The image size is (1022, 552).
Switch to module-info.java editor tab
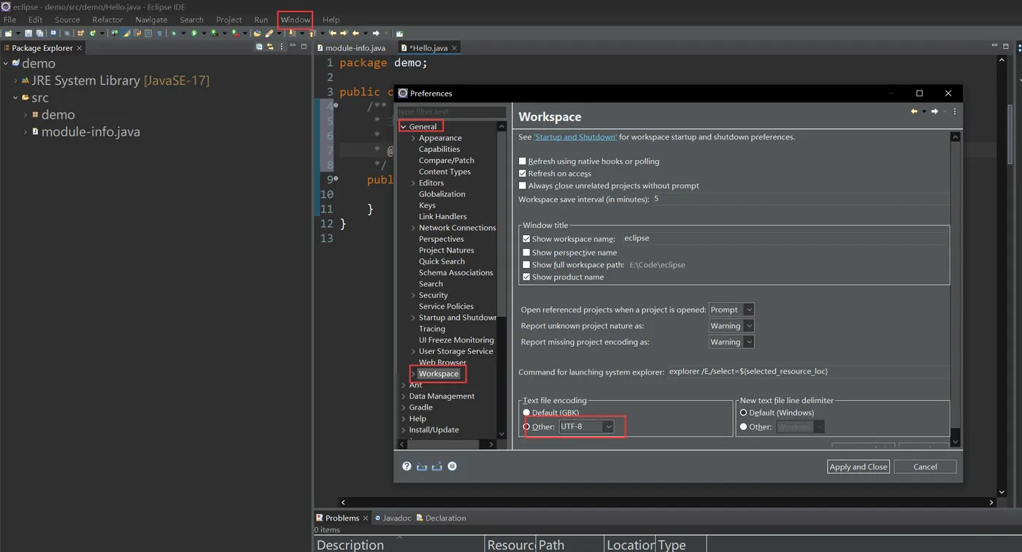351,48
